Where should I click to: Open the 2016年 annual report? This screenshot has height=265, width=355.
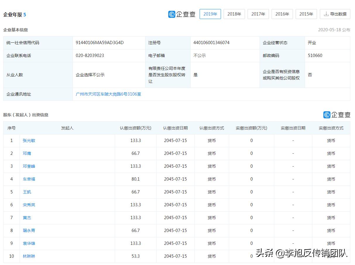pos(282,14)
